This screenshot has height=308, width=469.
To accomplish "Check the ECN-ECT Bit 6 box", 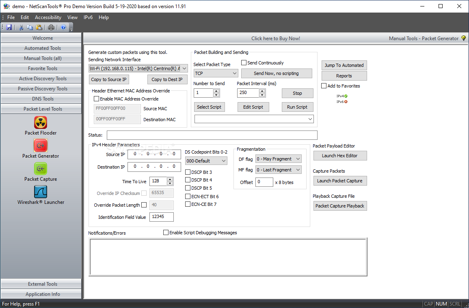I will click(x=188, y=197).
